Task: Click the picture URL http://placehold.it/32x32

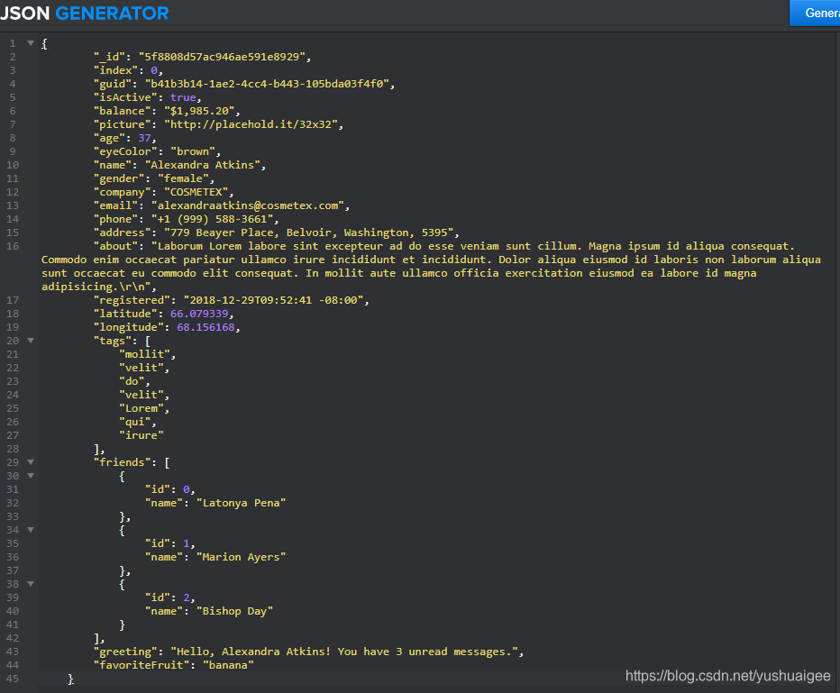Action: [251, 124]
